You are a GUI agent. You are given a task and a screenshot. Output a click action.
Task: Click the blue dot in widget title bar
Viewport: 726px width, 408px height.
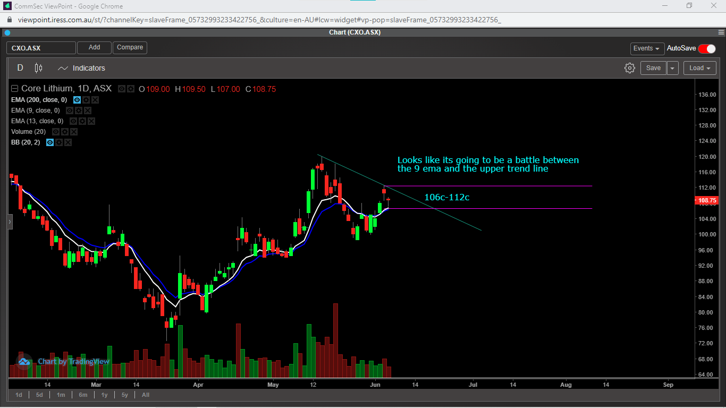click(7, 32)
